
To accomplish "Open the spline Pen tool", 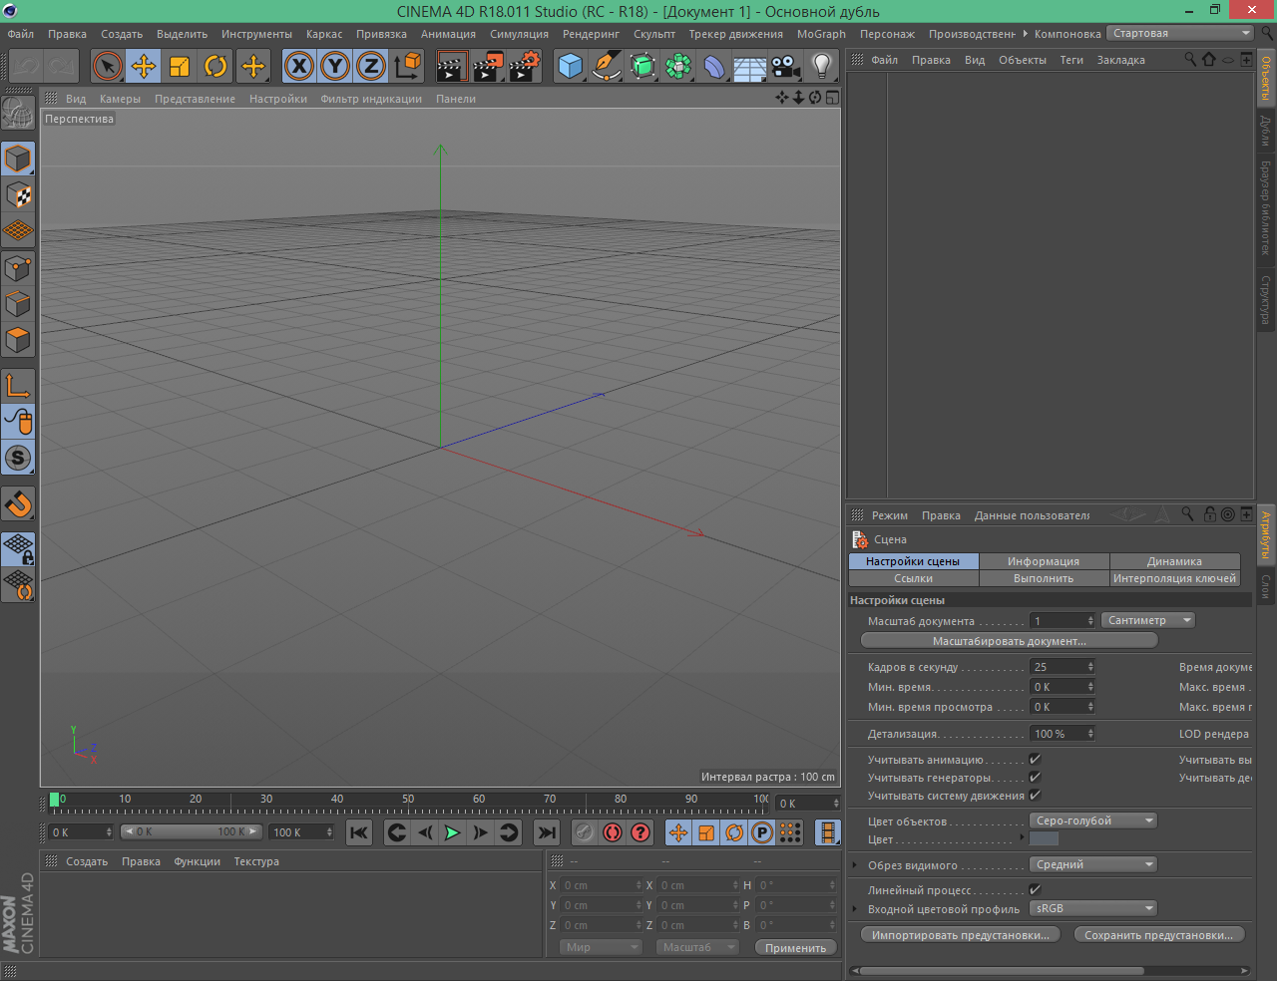I will pos(607,67).
